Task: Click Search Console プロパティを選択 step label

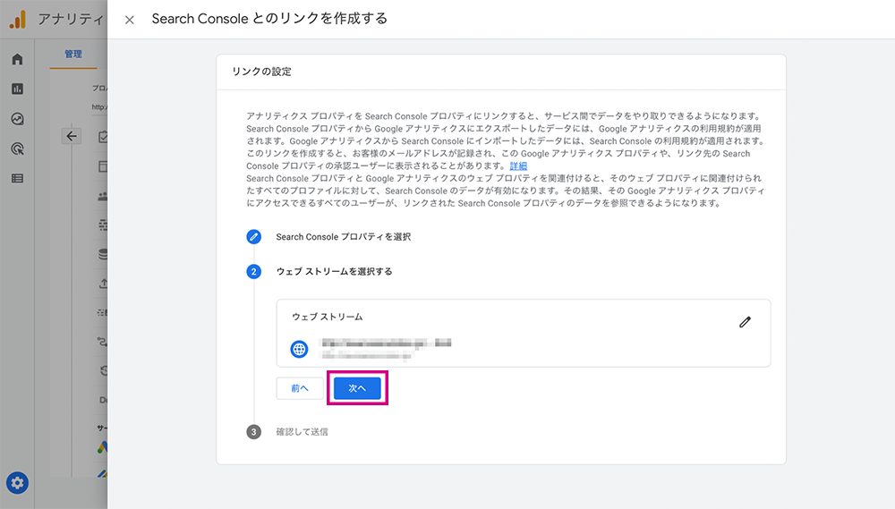Action: pyautogui.click(x=344, y=237)
